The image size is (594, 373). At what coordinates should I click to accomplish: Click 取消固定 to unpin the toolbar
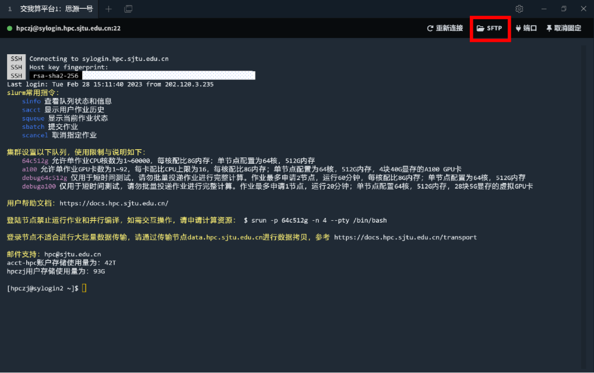[564, 29]
